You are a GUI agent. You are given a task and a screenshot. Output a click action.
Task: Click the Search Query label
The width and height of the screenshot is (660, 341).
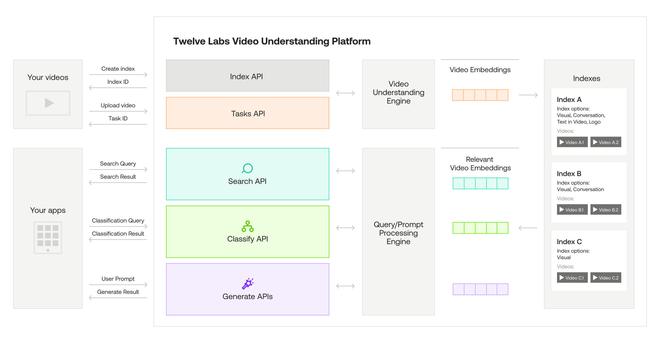118,164
